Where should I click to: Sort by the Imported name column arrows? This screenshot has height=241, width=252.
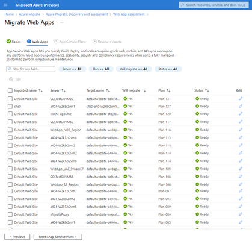[x=40, y=90]
